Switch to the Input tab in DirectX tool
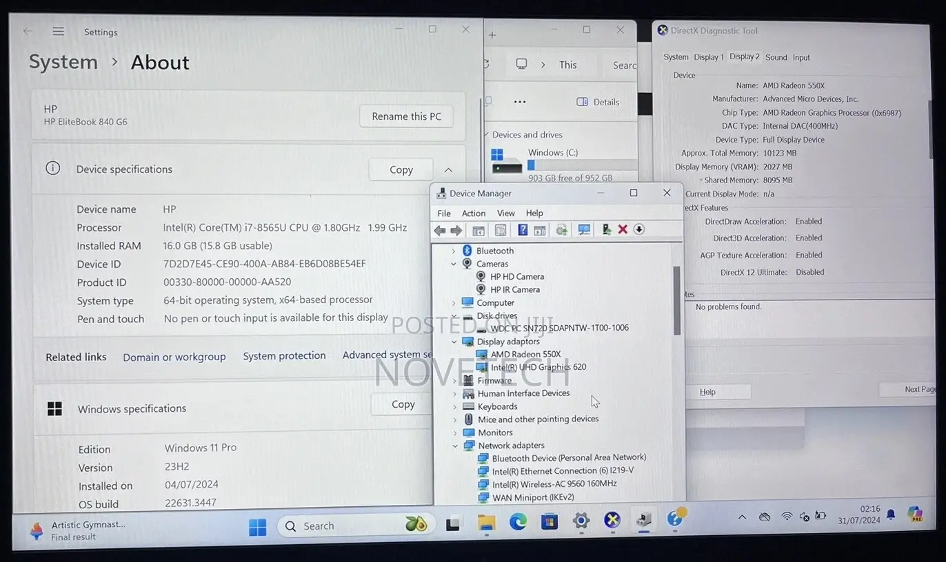 pos(801,58)
